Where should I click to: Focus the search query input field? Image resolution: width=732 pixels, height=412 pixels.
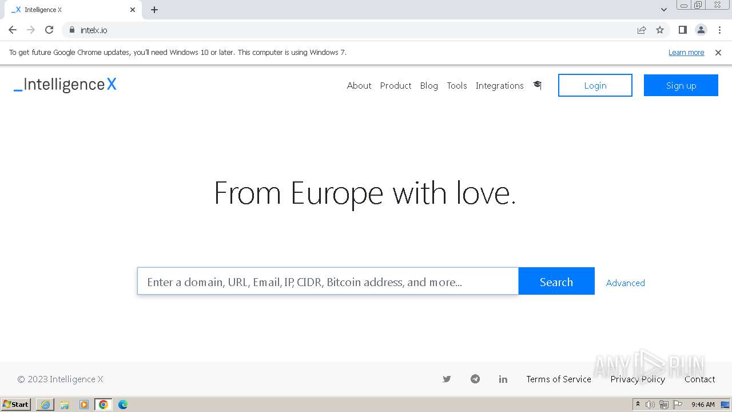(x=328, y=281)
